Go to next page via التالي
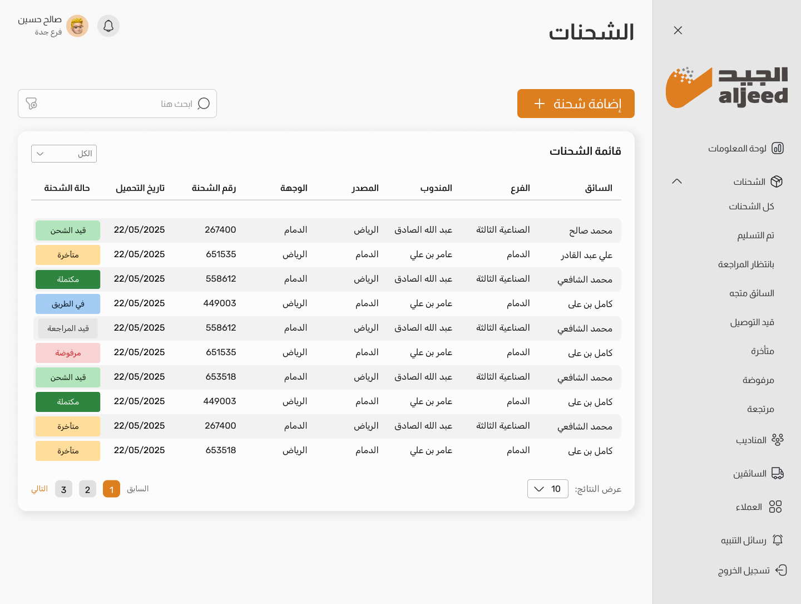 (x=39, y=489)
